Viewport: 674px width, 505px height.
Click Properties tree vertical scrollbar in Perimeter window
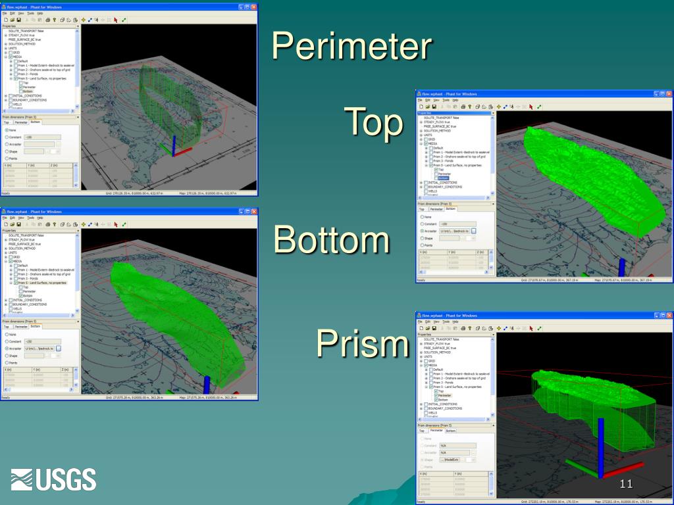(77, 68)
